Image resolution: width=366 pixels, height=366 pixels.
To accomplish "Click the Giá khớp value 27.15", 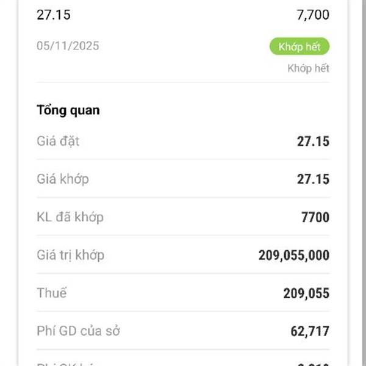I will pyautogui.click(x=313, y=179).
